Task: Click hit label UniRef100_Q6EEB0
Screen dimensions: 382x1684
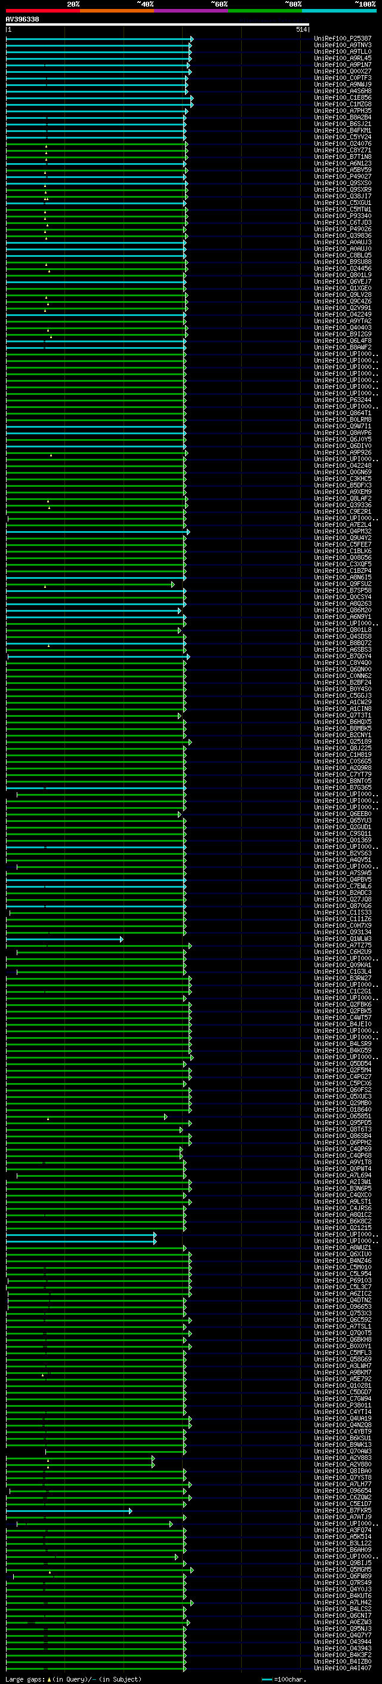Action: point(343,814)
